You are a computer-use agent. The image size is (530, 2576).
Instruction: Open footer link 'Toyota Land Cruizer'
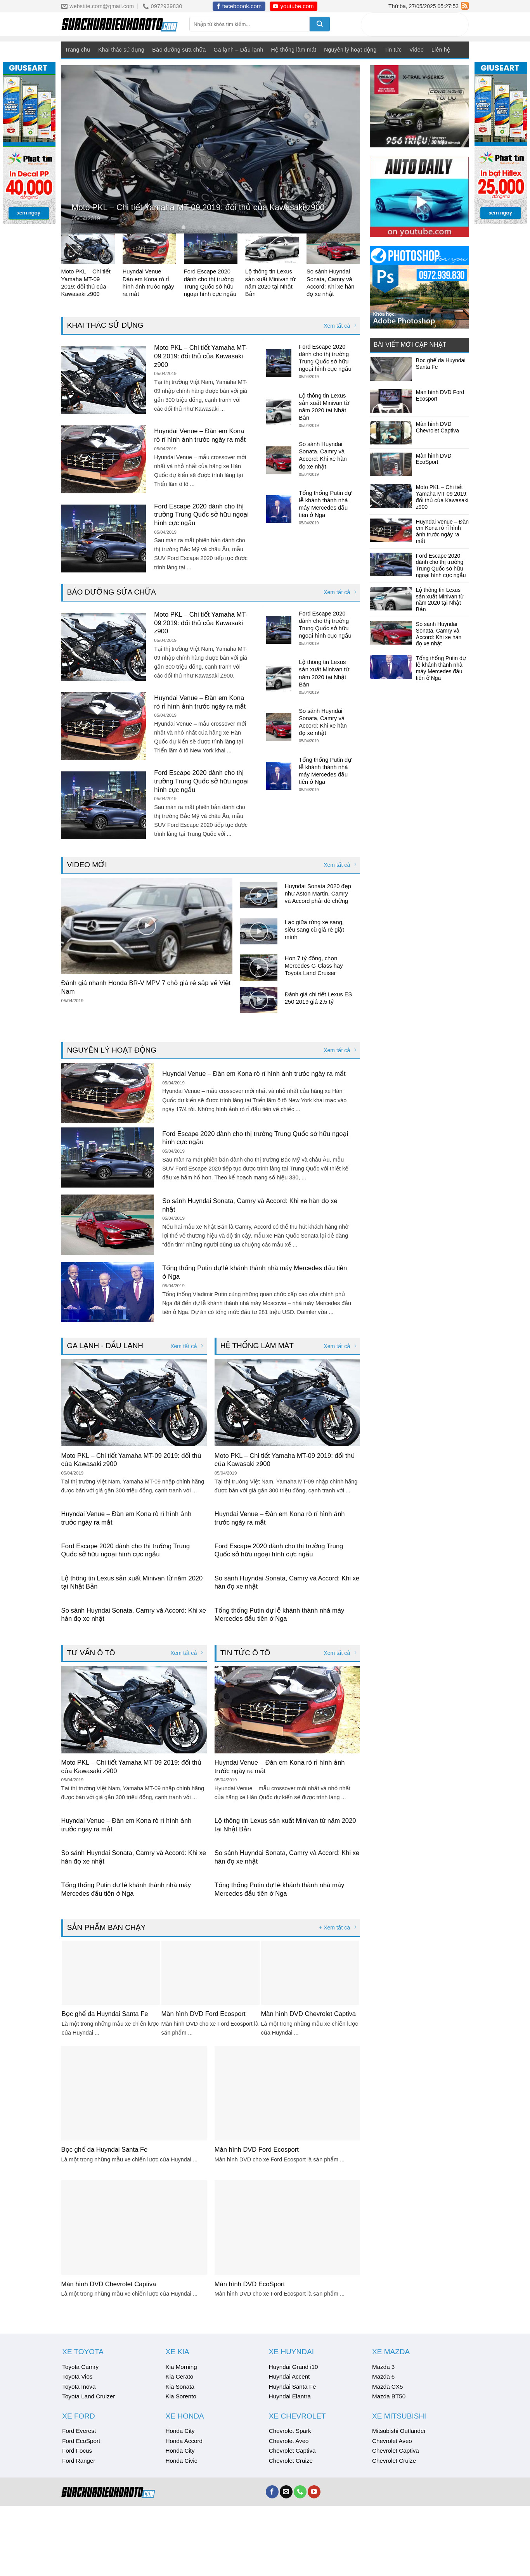coord(88,2396)
